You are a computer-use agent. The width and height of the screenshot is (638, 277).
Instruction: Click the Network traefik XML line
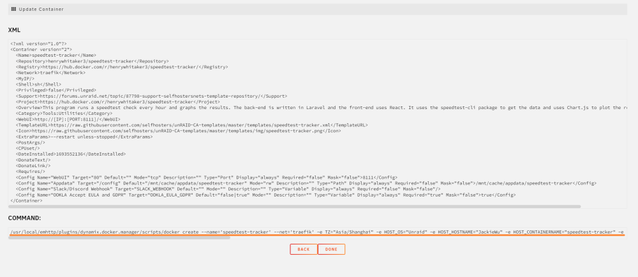click(50, 72)
